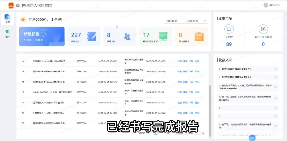
Task: Click the chart document icon above 累计记录监督点
Action: coord(263,29)
